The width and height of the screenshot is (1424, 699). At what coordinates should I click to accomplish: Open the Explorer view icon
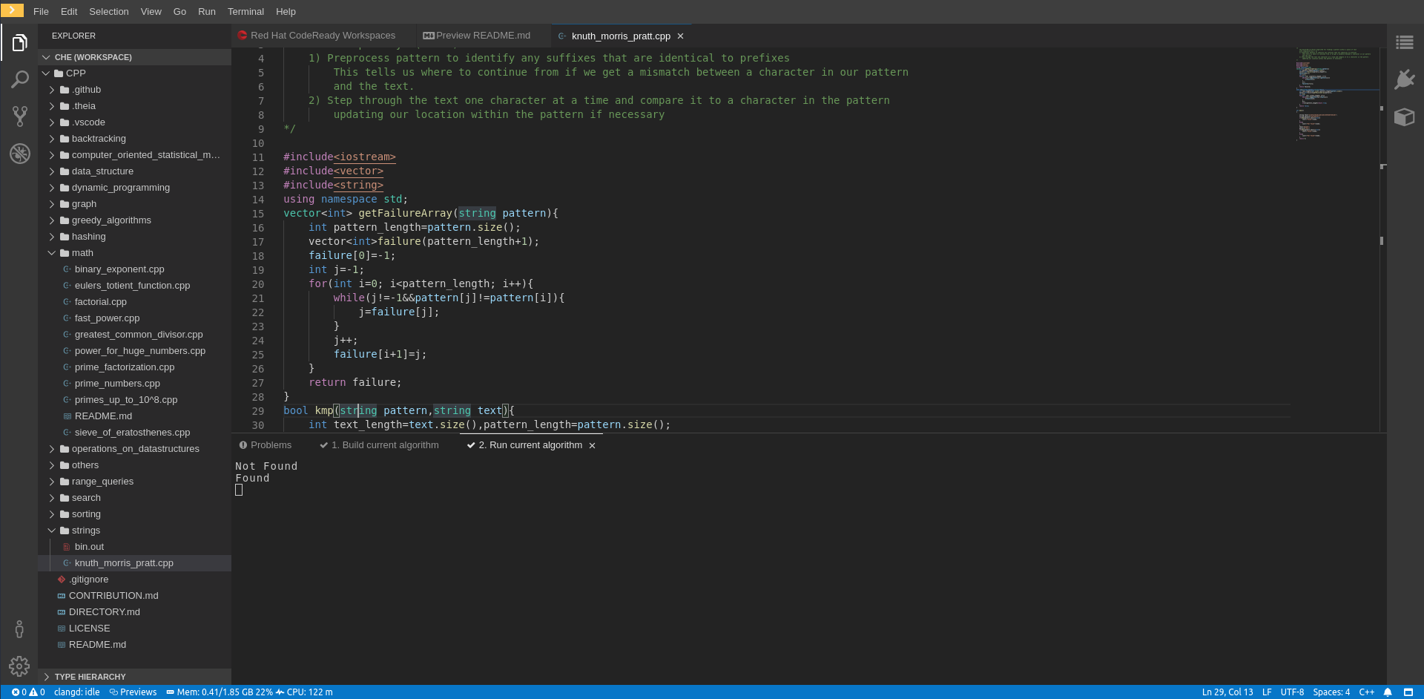tap(19, 43)
